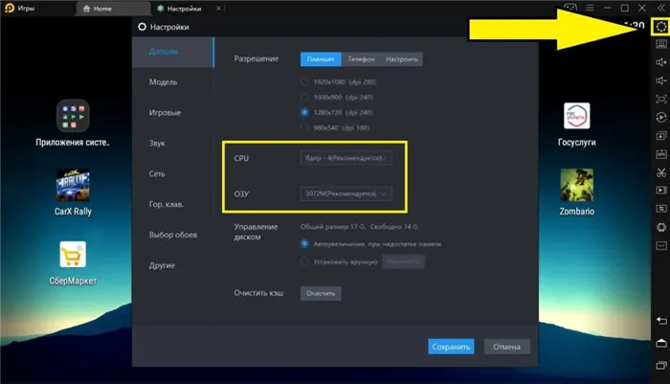Click the APK install icon
The width and height of the screenshot is (670, 384).
coord(661,154)
